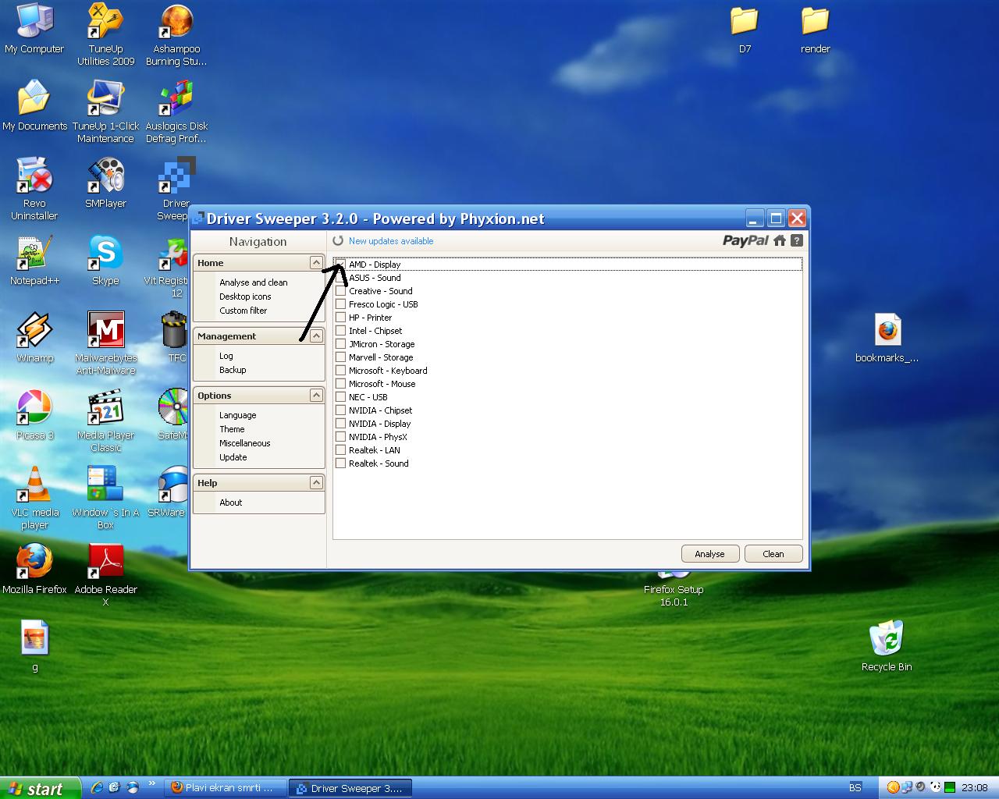Open Miscellaneous settings under Options

pyautogui.click(x=245, y=443)
